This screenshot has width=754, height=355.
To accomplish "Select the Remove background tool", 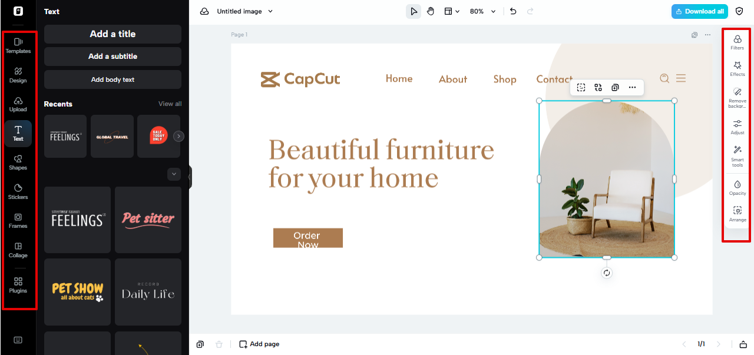I will [737, 96].
